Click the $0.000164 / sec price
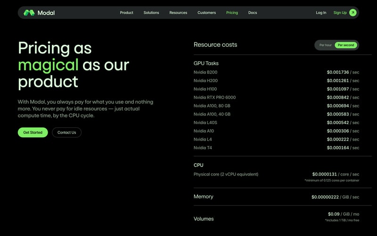377x236 pixels. (x=343, y=148)
